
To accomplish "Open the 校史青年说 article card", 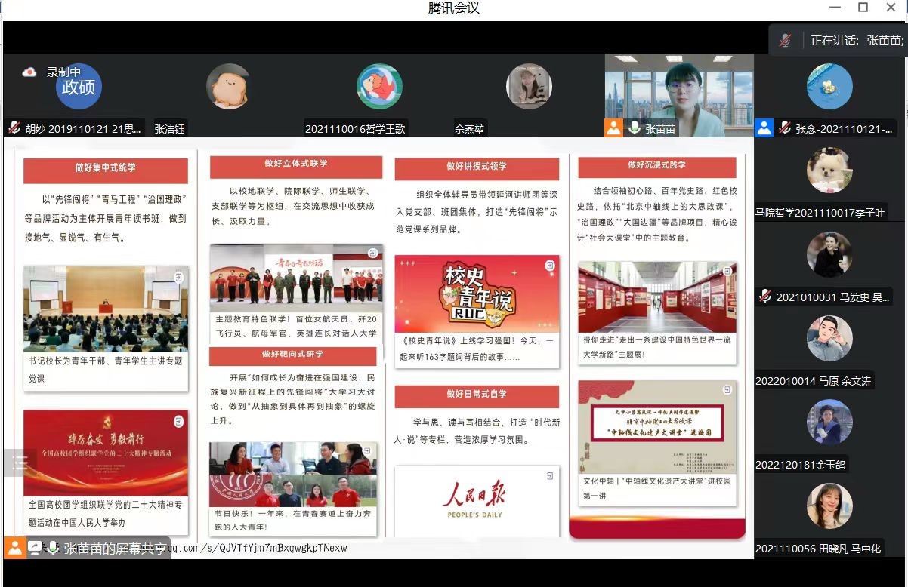I will [x=477, y=310].
